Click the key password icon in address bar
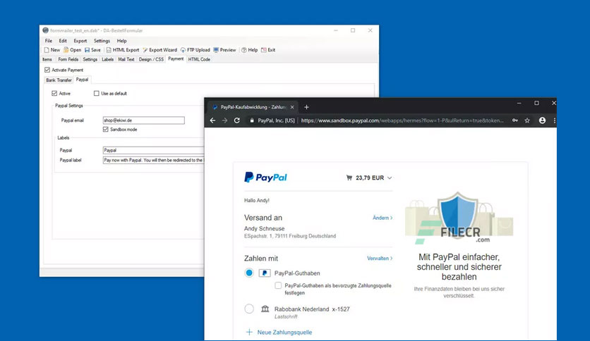Screen dimensions: 590x341 (x=514, y=120)
